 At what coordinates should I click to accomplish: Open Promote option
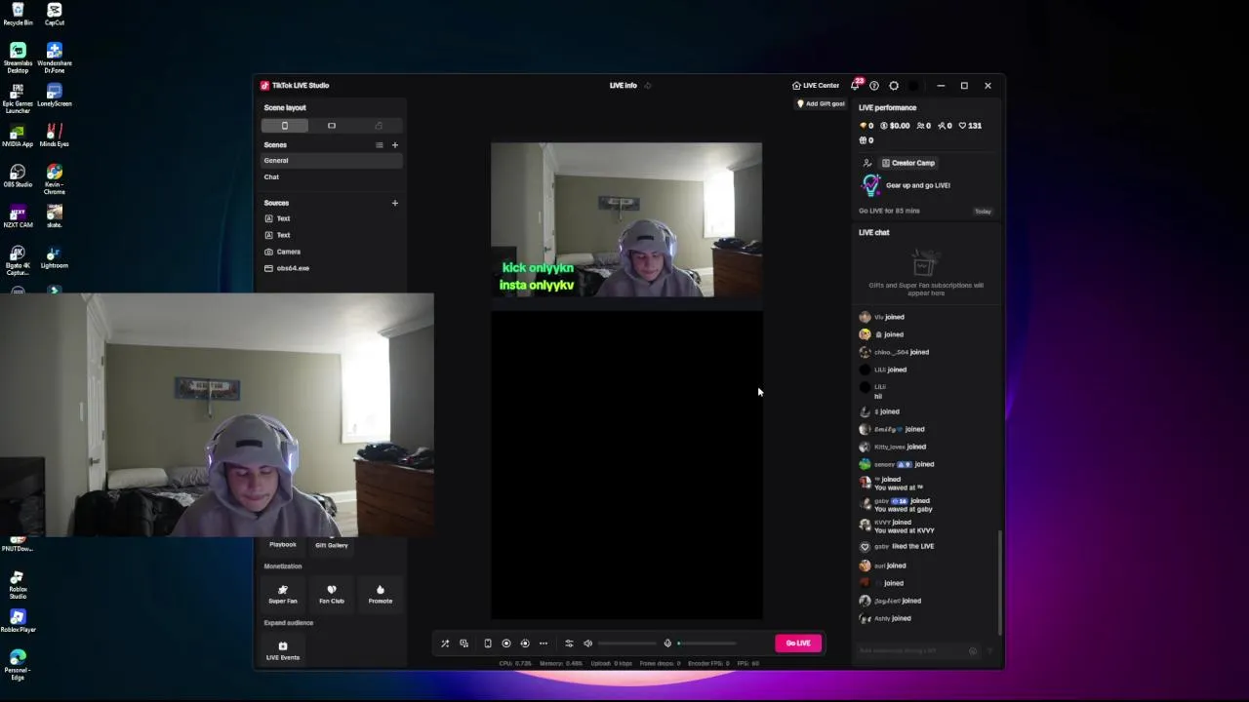click(381, 595)
